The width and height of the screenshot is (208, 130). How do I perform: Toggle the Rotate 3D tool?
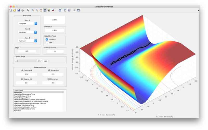coord(45,10)
